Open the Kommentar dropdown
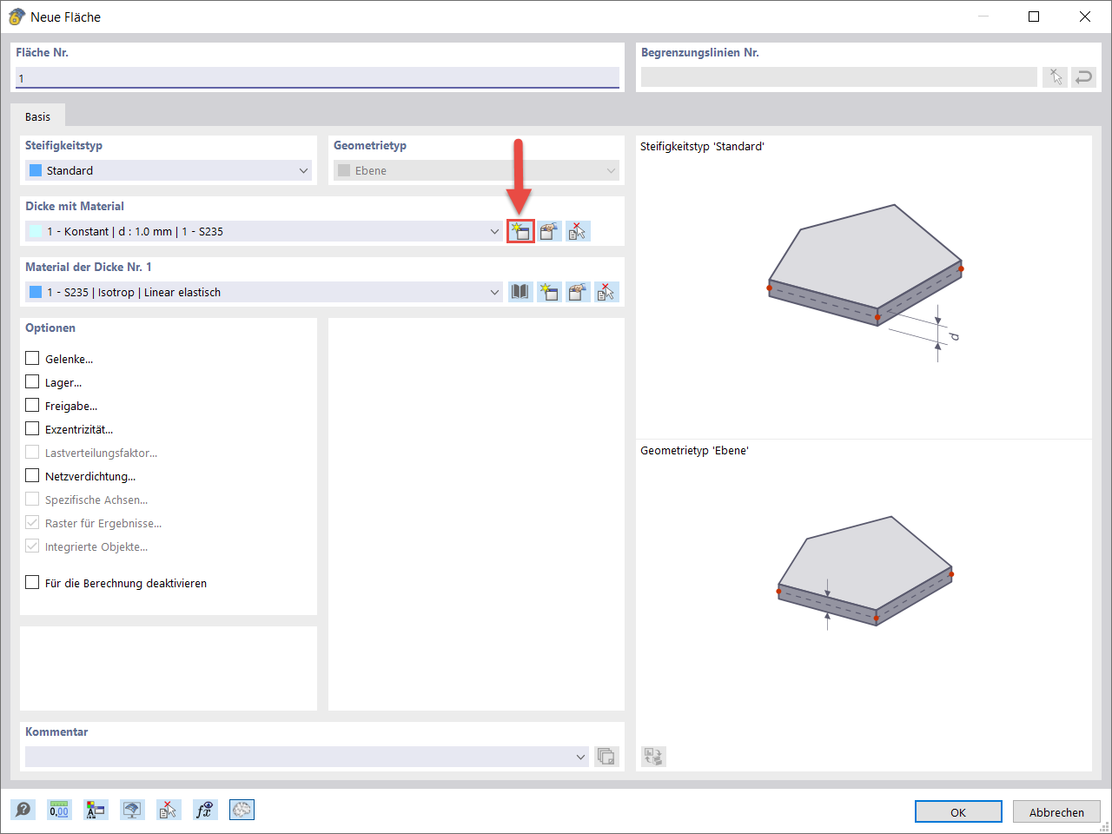The height and width of the screenshot is (834, 1112). pos(580,756)
